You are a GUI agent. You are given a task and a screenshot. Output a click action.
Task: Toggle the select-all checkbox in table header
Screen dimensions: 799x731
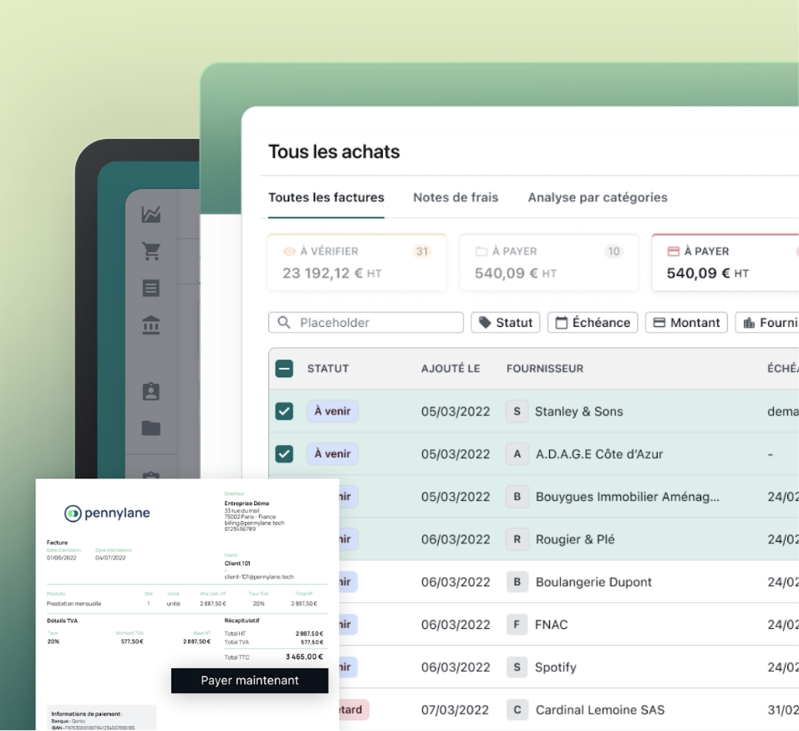[284, 369]
